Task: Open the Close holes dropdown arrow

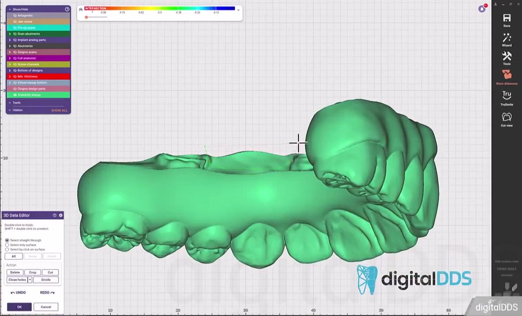Action: click(x=30, y=280)
